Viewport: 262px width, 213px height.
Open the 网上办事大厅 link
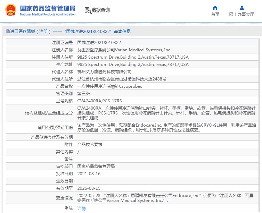(x=241, y=14)
